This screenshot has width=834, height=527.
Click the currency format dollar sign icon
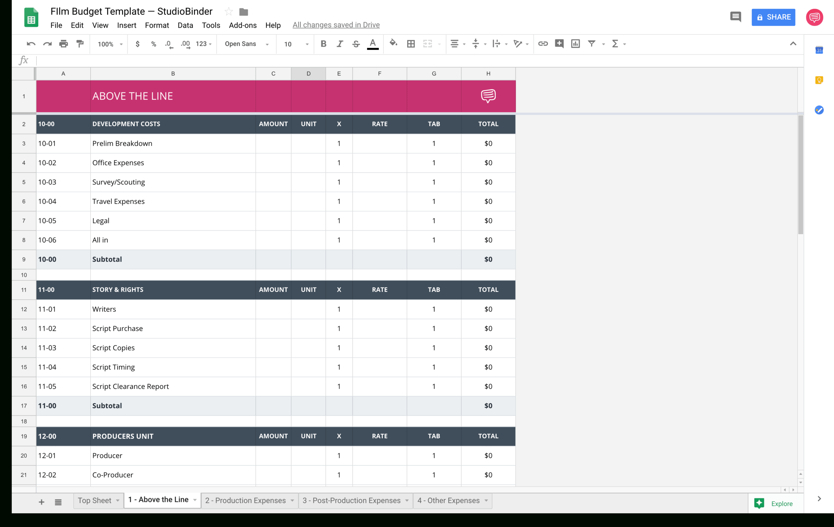point(137,43)
